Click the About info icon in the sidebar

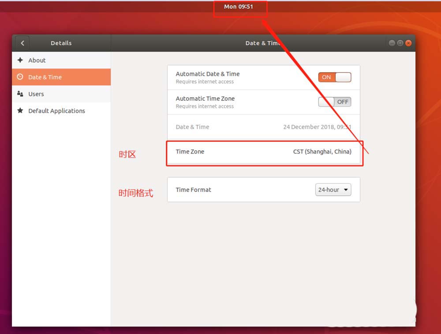click(x=21, y=60)
